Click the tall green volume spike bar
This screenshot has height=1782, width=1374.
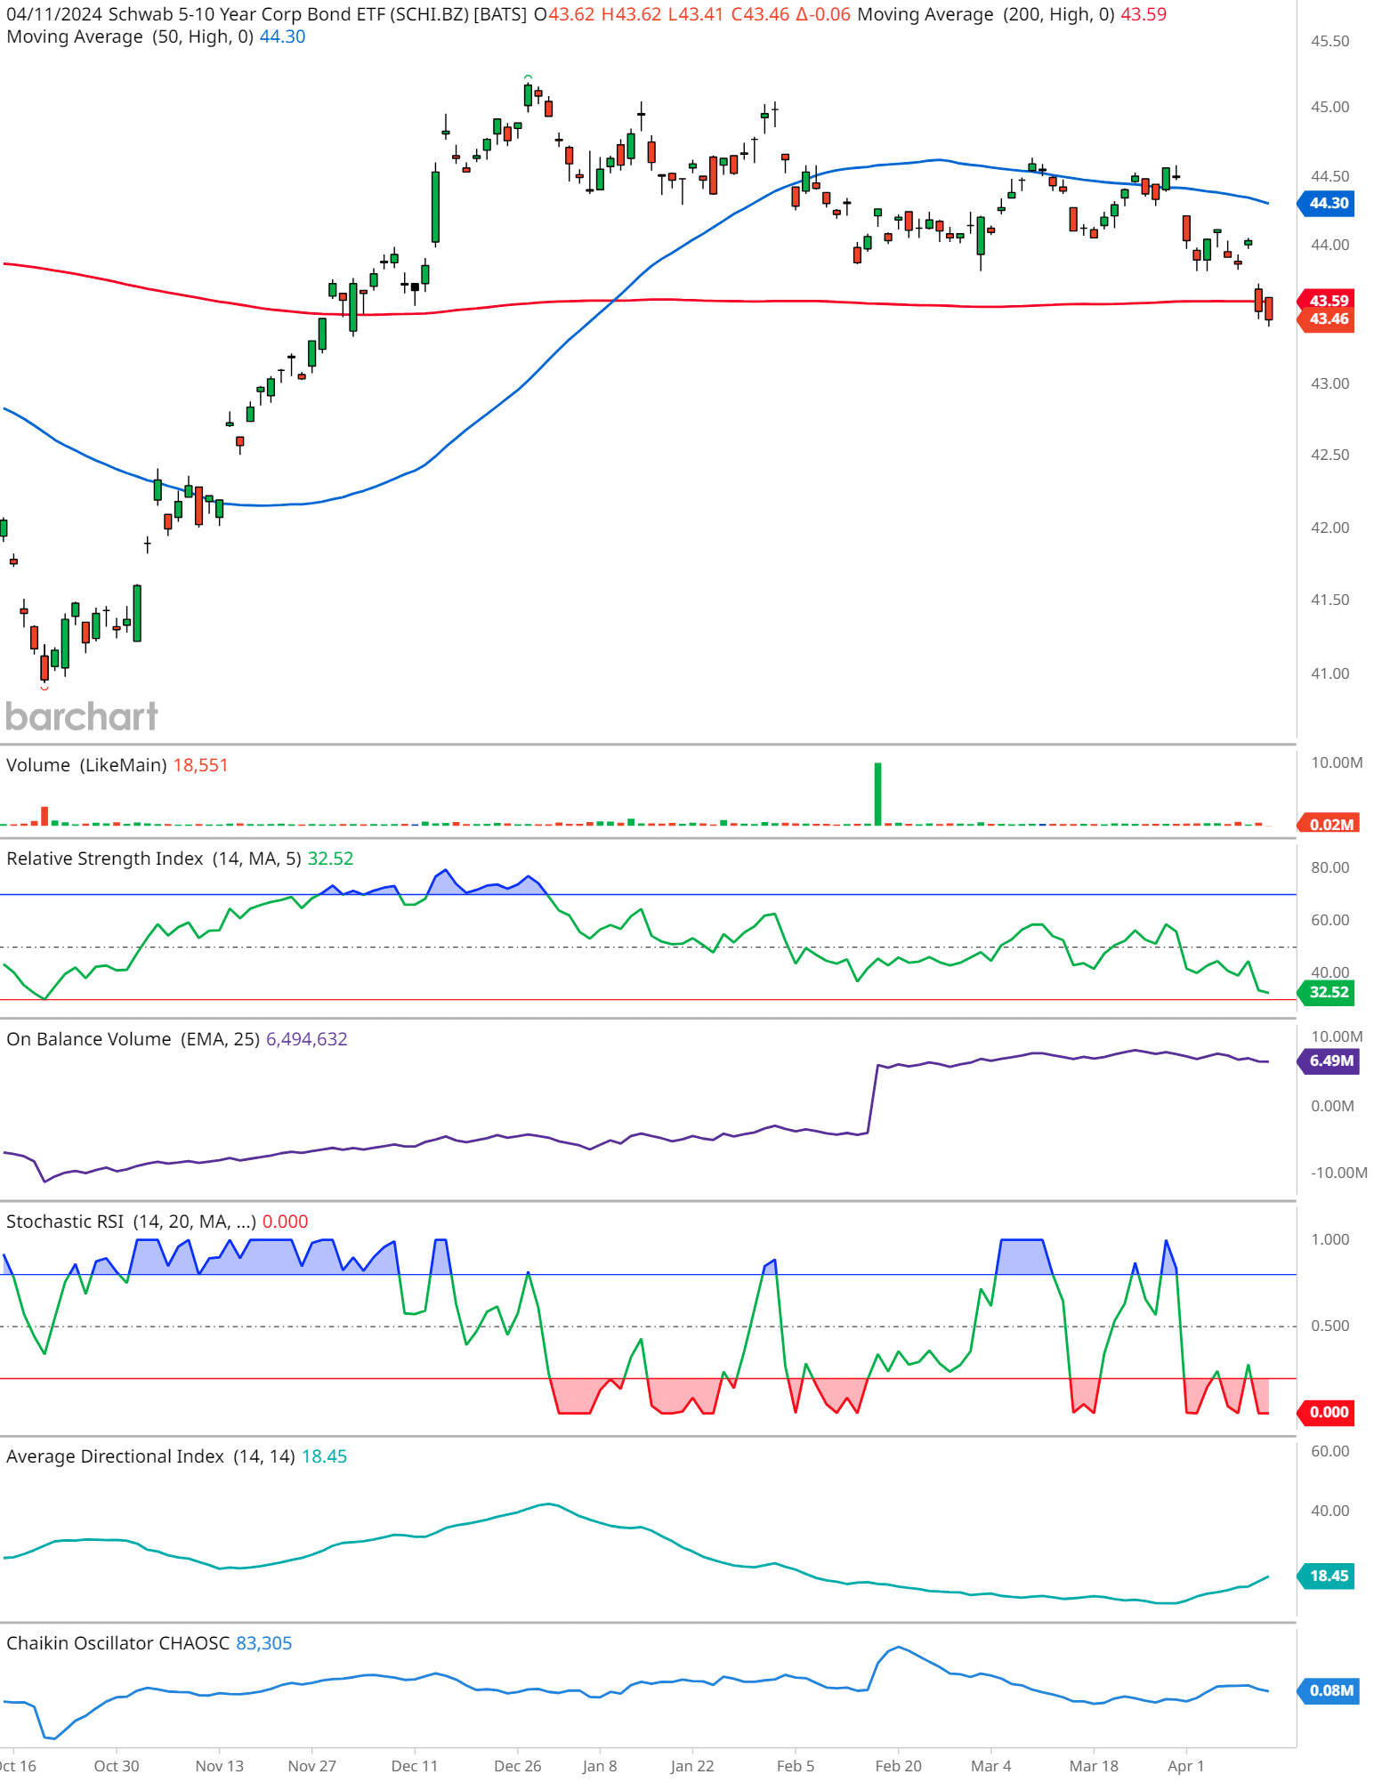878,794
